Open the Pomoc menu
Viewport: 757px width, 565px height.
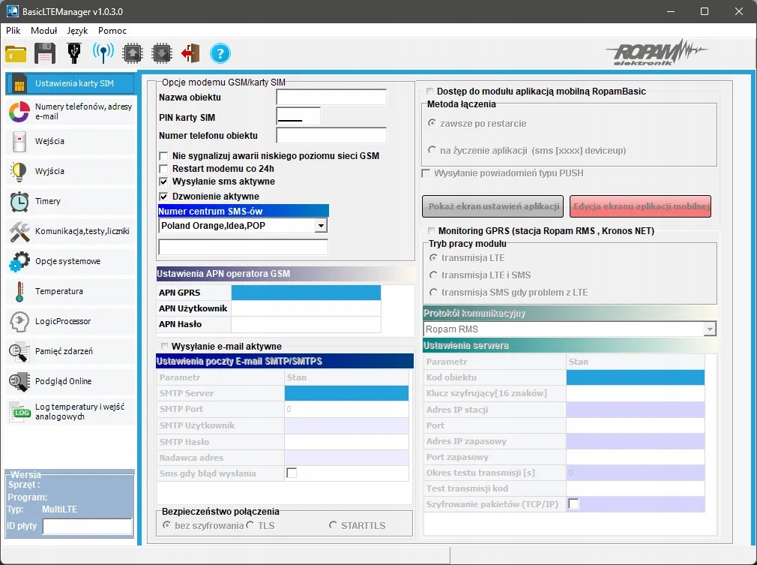click(112, 31)
